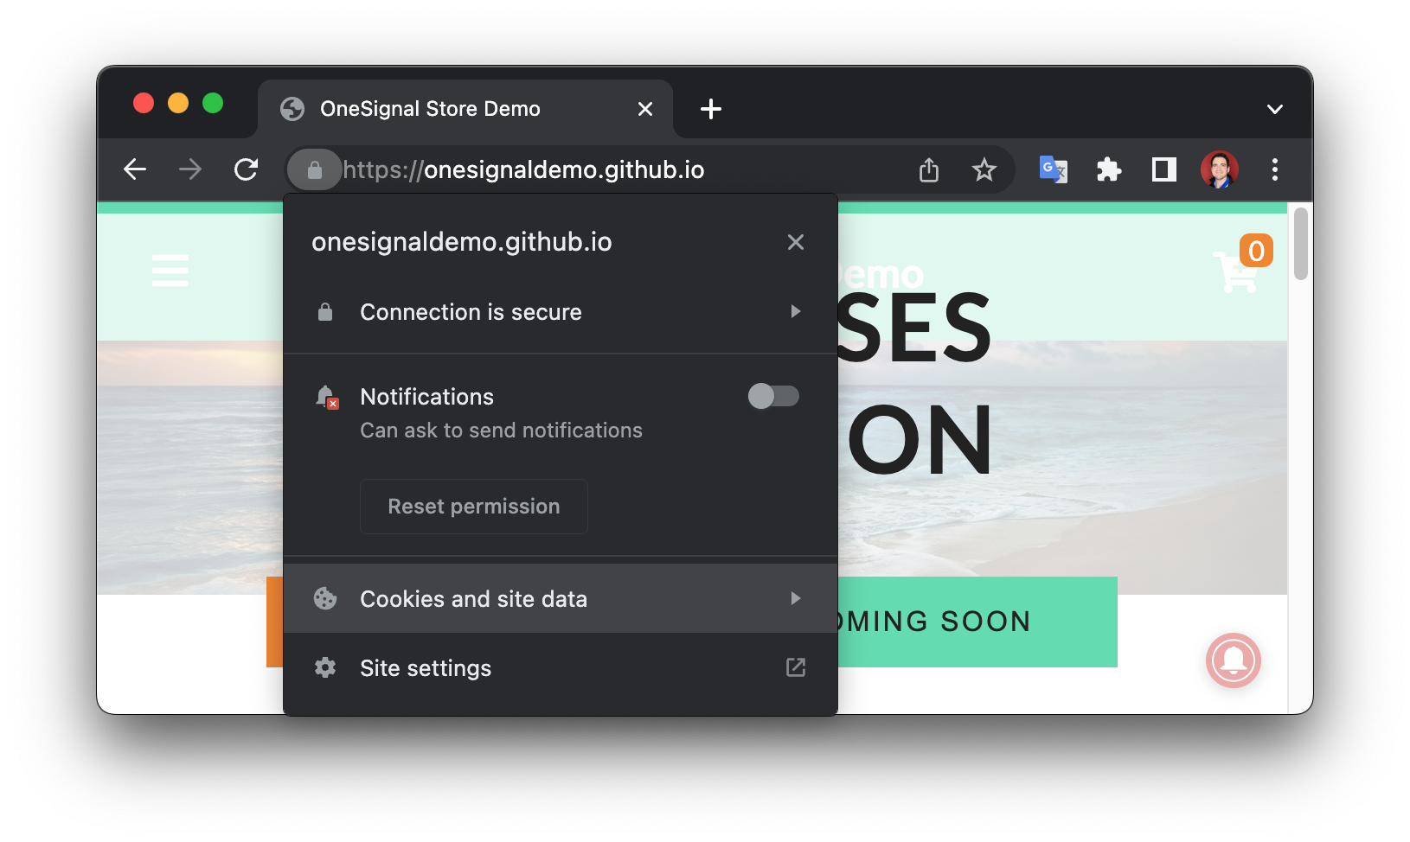This screenshot has width=1410, height=842.
Task: Open the user profile avatar
Action: [1220, 169]
